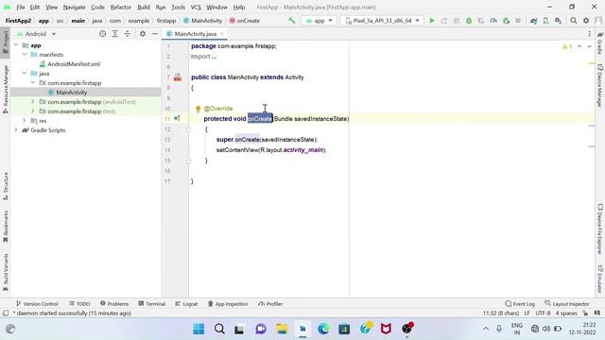605x340 pixels.
Task: Open the Refactor menu
Action: coord(121,7)
